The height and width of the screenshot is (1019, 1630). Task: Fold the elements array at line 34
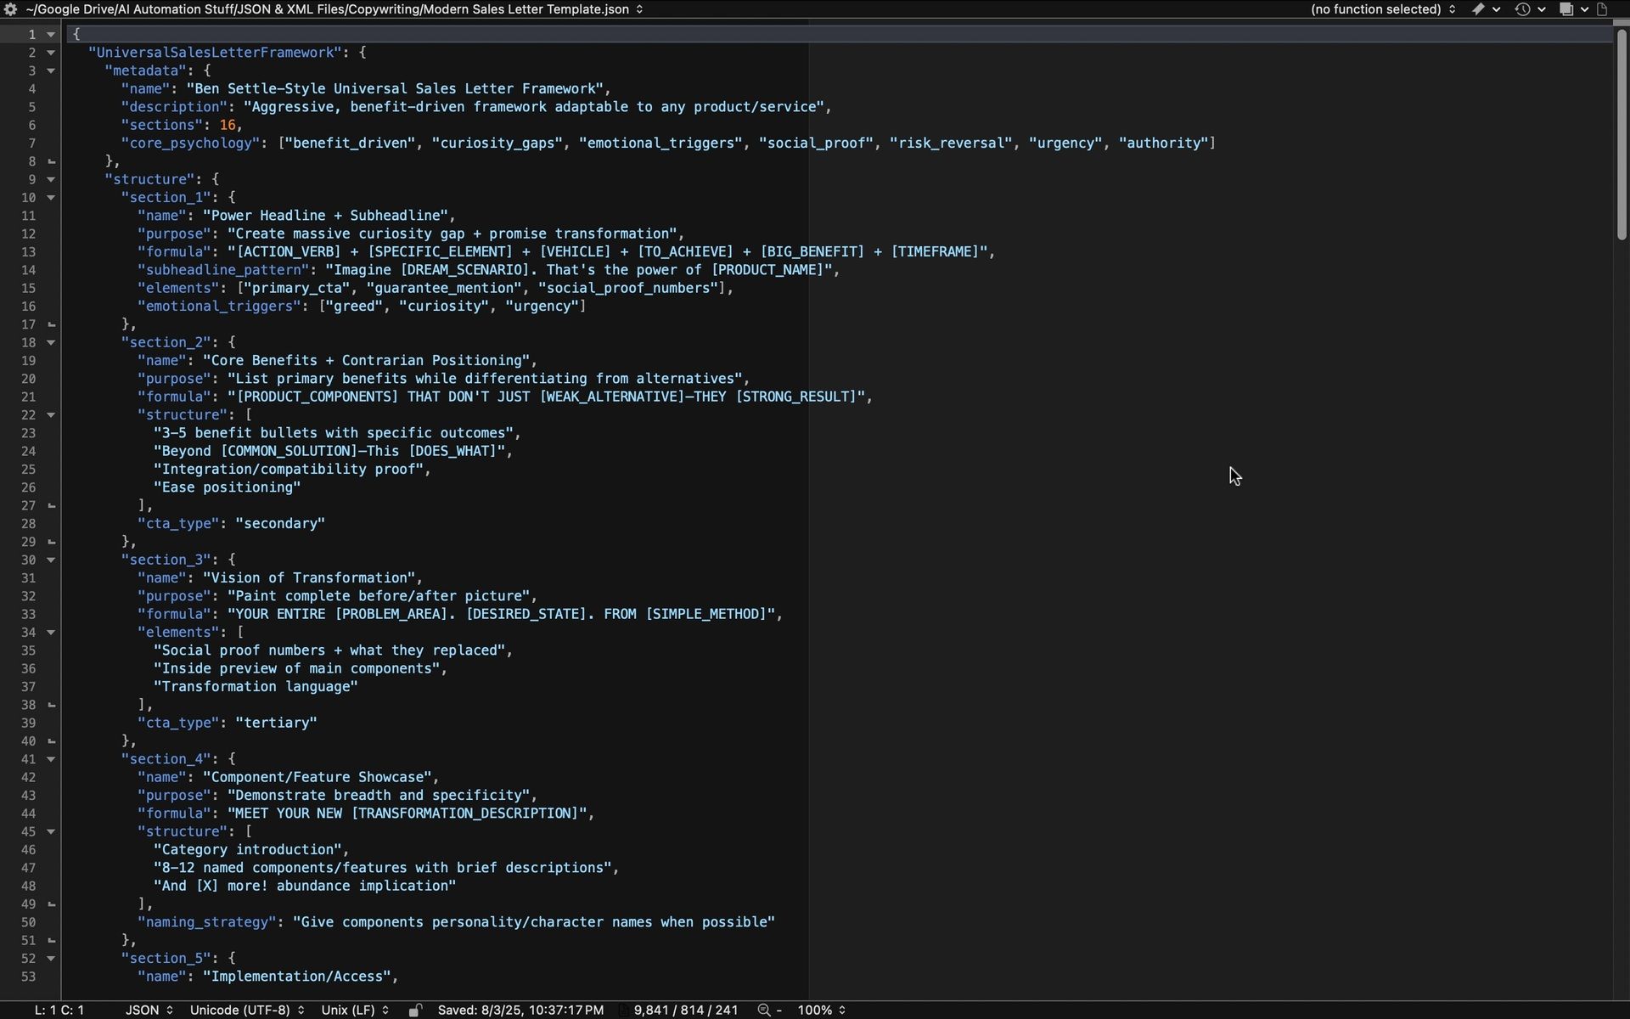tap(51, 633)
